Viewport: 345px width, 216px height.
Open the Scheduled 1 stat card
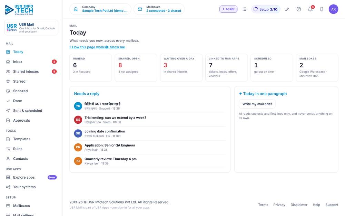[x=272, y=68]
